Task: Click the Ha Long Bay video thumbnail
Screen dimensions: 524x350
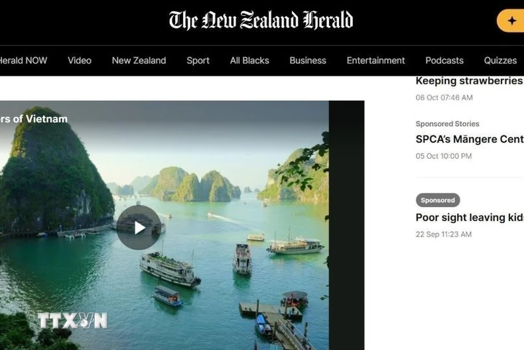Action: coord(164,225)
